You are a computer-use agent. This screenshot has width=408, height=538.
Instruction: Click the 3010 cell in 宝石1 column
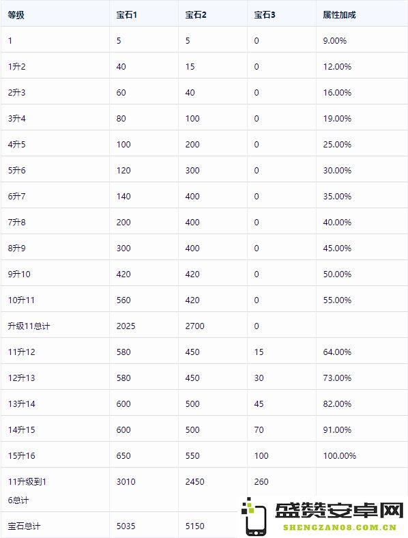click(x=126, y=482)
